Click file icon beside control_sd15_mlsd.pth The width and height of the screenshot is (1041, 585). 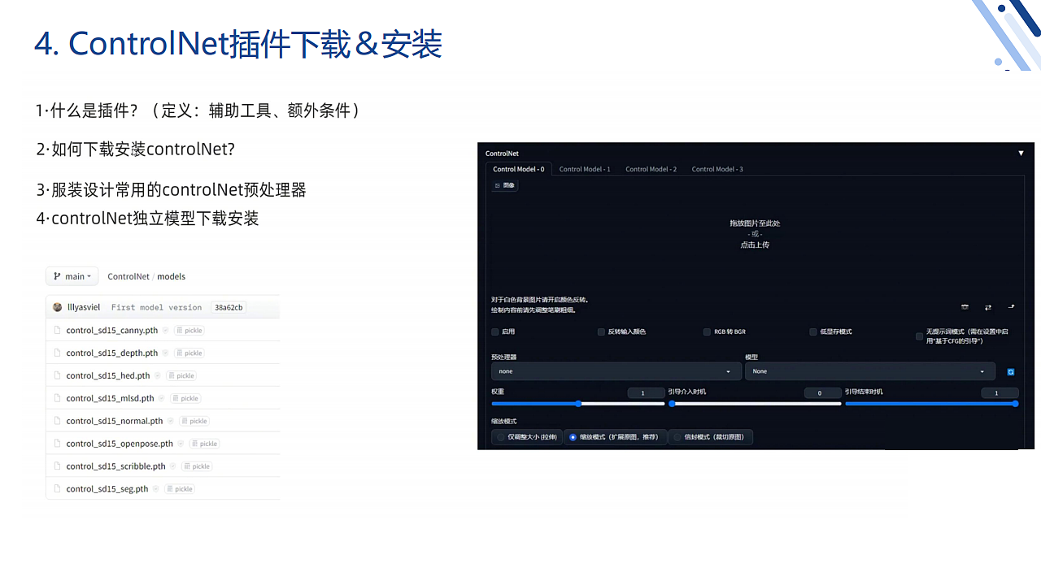pyautogui.click(x=57, y=398)
